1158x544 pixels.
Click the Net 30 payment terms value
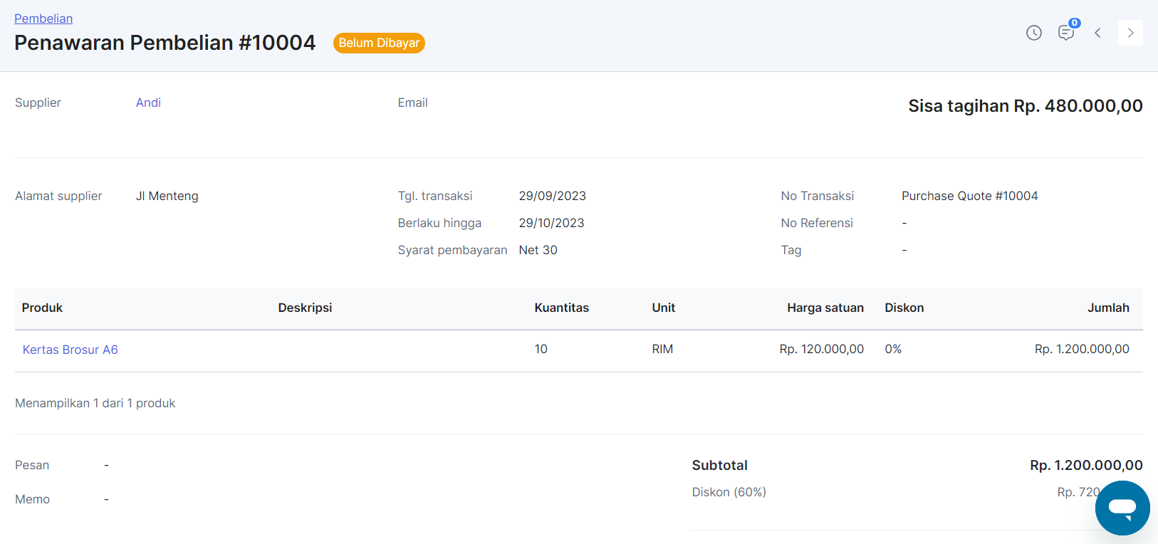click(x=538, y=250)
